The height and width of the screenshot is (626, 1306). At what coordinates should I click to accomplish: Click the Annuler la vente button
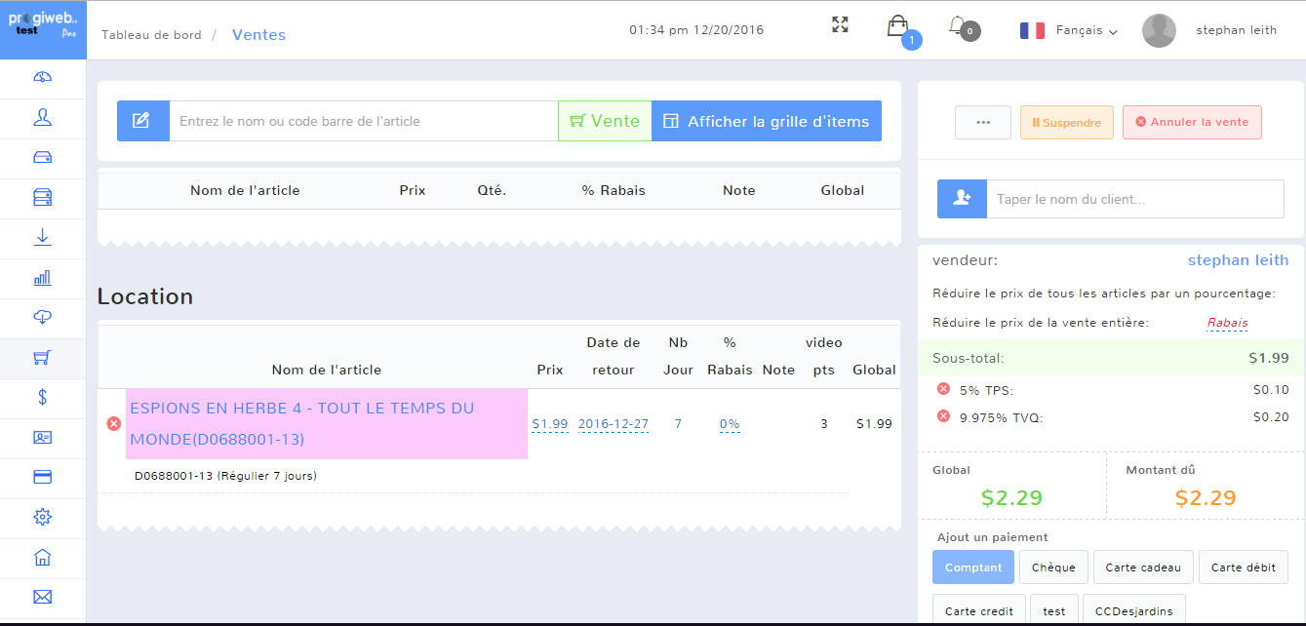1192,123
